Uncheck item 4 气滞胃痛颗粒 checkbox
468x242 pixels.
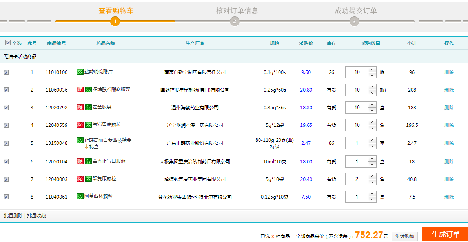[6, 125]
